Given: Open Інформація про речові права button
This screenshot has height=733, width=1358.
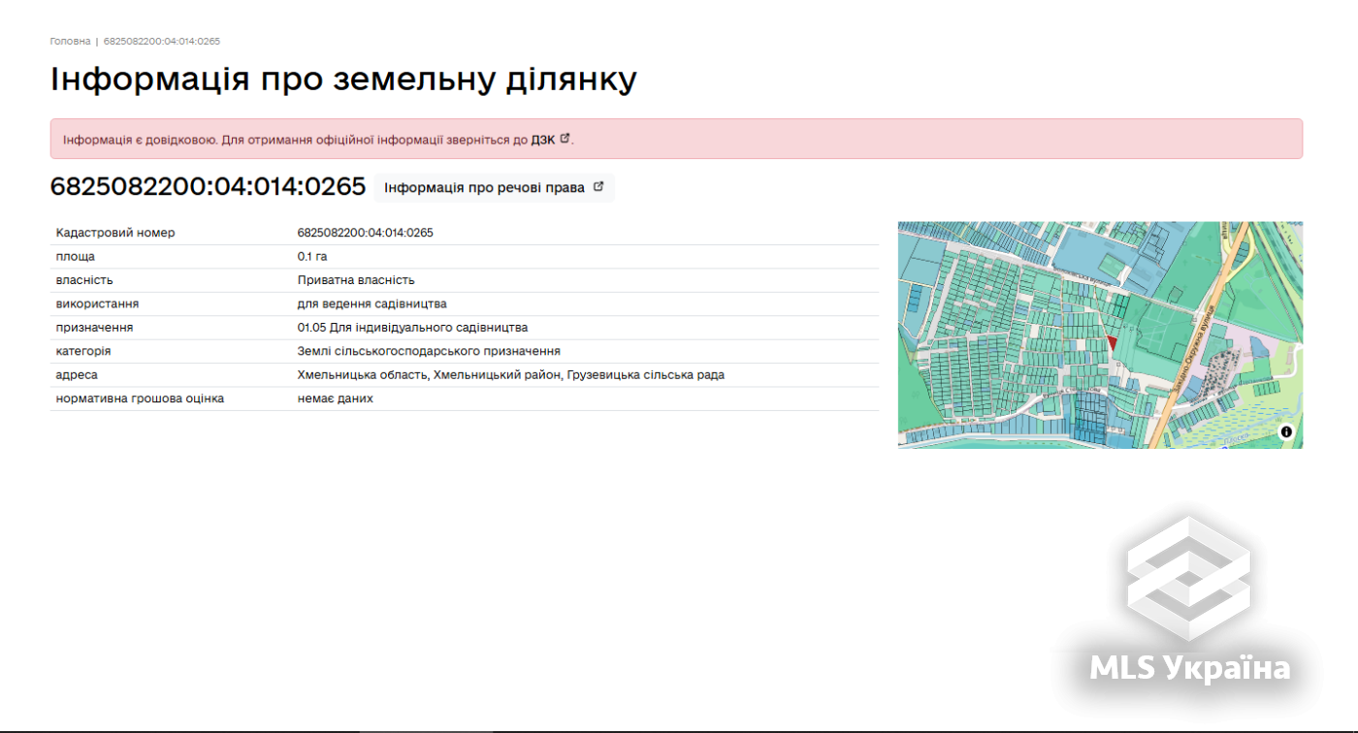Looking at the screenshot, I should pyautogui.click(x=494, y=187).
